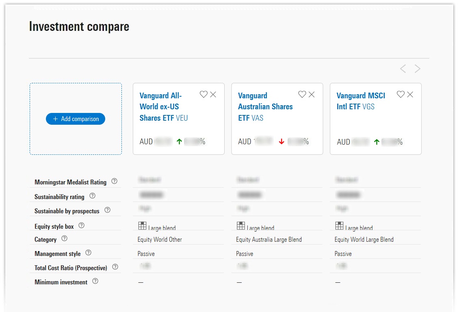
Task: Favorite the Vanguard MSCI Intl ETF
Action: pos(401,94)
